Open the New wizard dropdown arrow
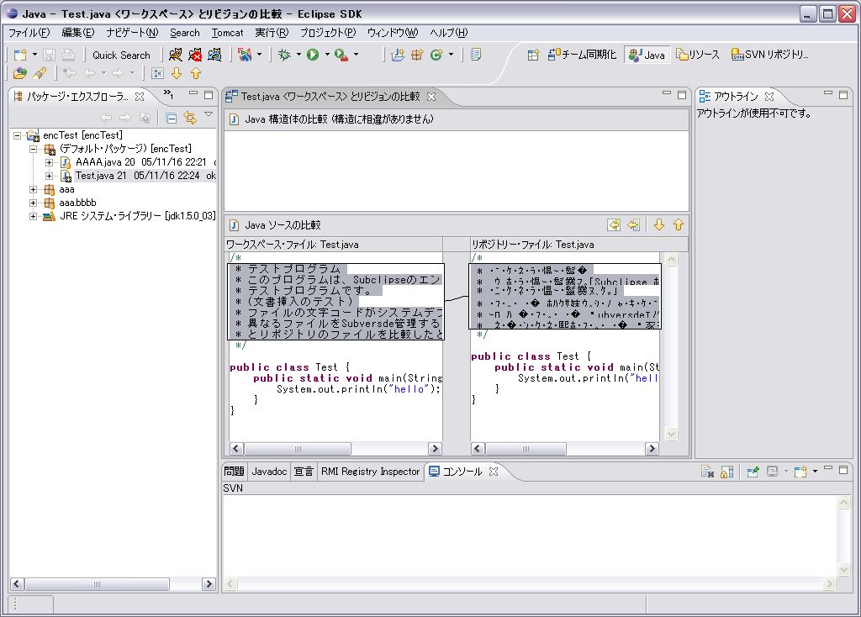This screenshot has width=861, height=617. (x=34, y=55)
